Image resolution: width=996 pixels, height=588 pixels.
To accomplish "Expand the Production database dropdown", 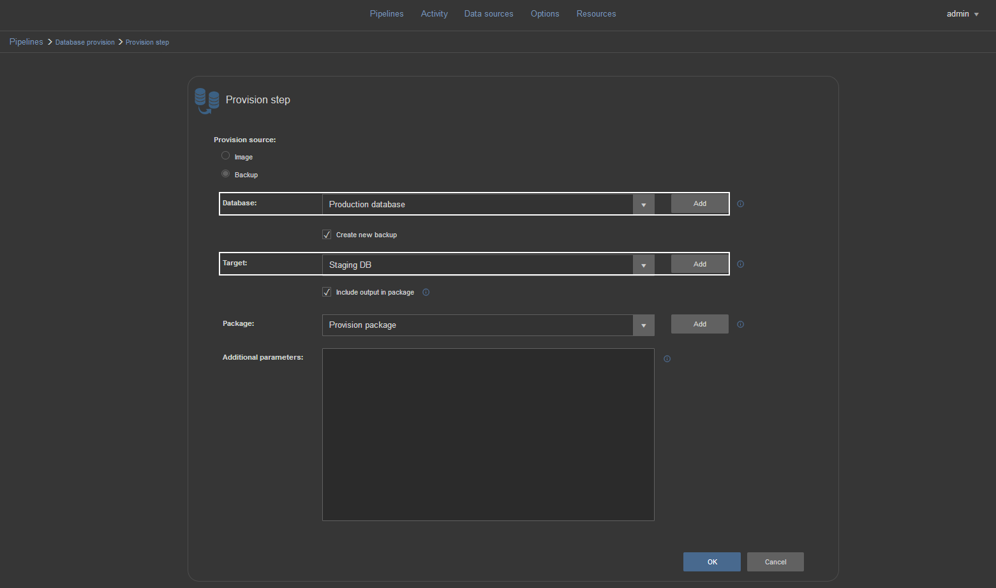I will click(x=643, y=205).
